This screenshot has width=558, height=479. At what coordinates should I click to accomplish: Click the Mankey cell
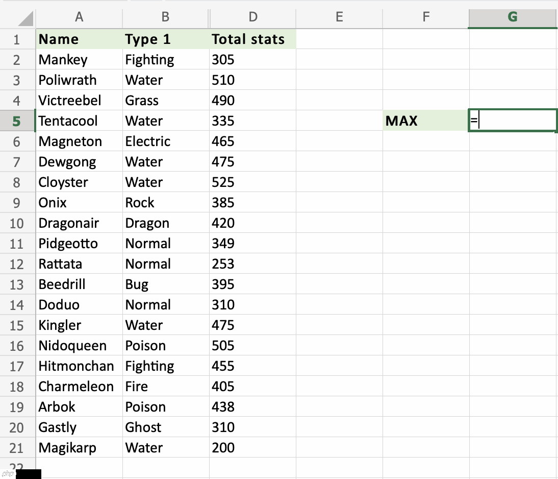[79, 60]
